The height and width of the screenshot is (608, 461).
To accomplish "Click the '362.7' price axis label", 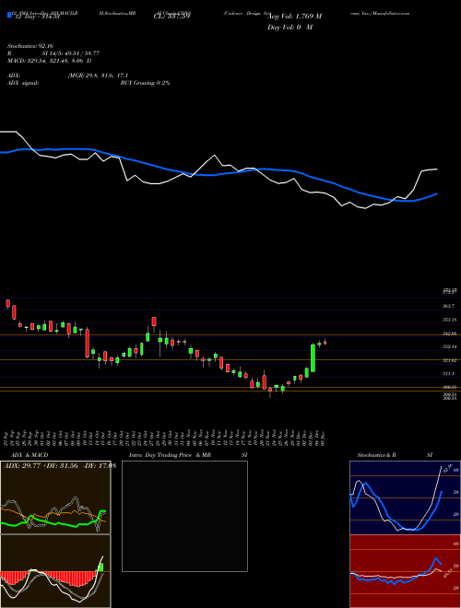I will [450, 306].
